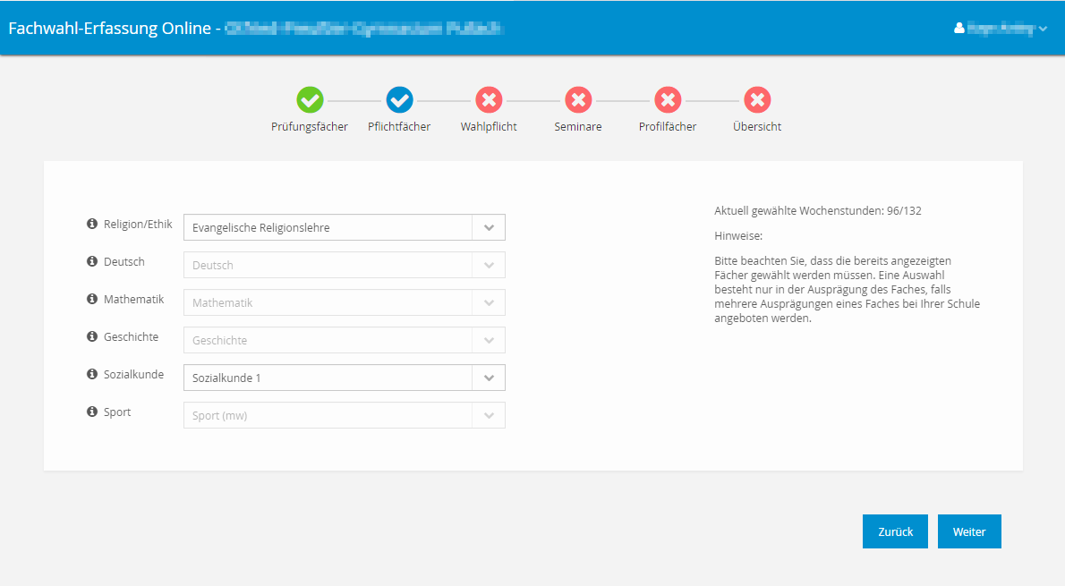Open the Wahlpflicht step with red X
Image resolution: width=1065 pixels, height=586 pixels.
489,100
